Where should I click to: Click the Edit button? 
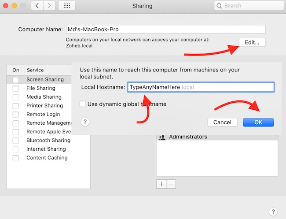point(252,42)
